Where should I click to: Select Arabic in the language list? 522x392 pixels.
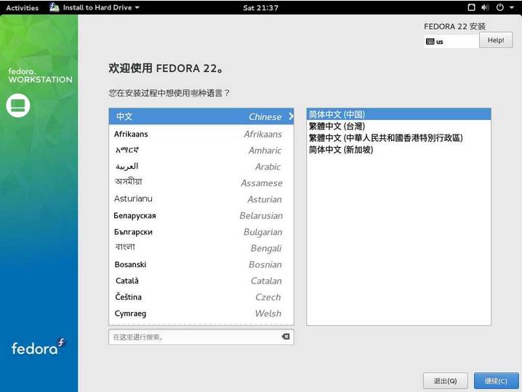point(201,167)
